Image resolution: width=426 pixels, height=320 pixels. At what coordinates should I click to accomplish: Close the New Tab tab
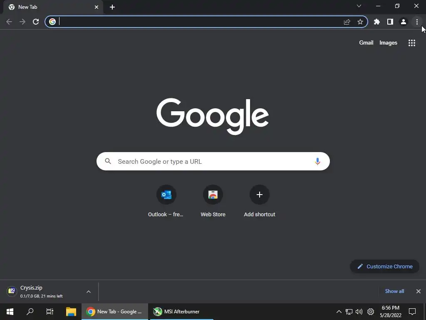point(97,7)
